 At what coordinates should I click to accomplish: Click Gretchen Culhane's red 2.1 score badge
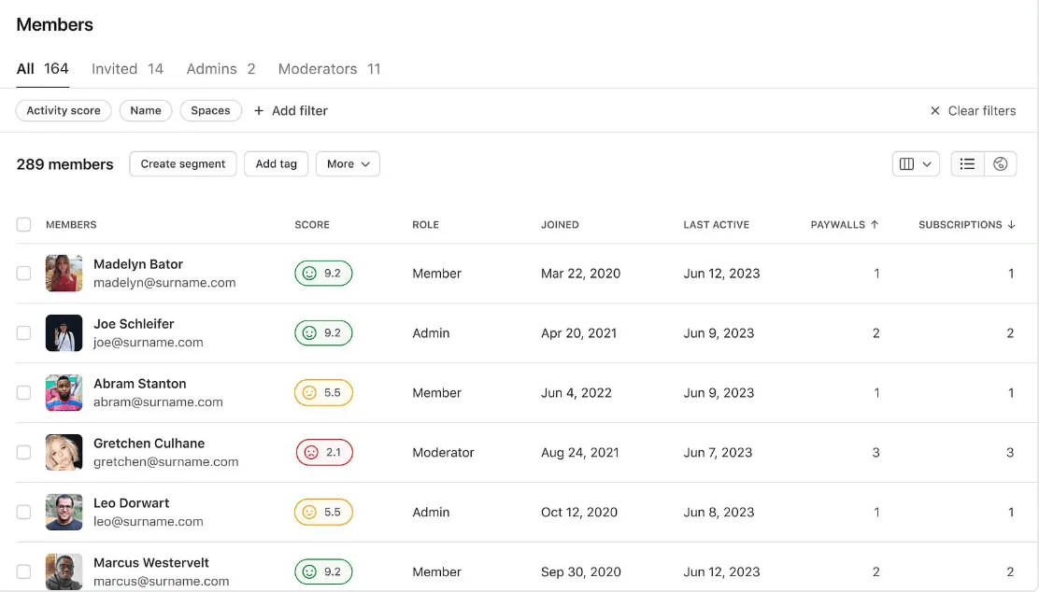(323, 453)
